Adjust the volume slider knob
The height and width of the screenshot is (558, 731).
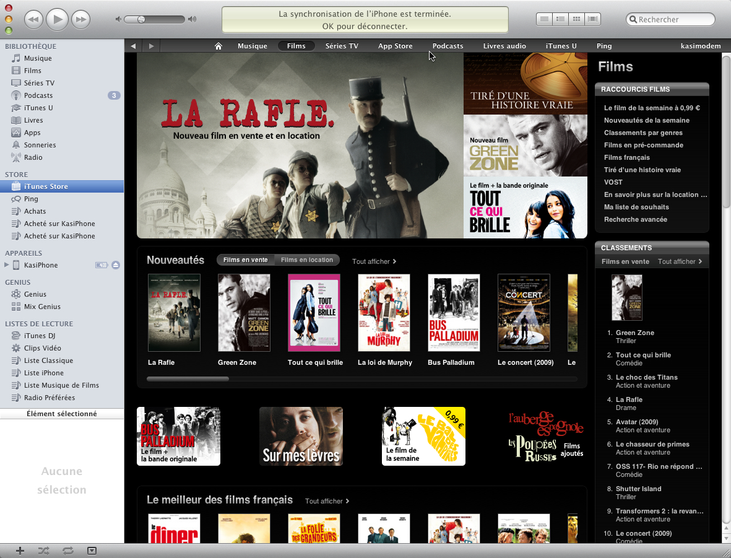coord(141,19)
